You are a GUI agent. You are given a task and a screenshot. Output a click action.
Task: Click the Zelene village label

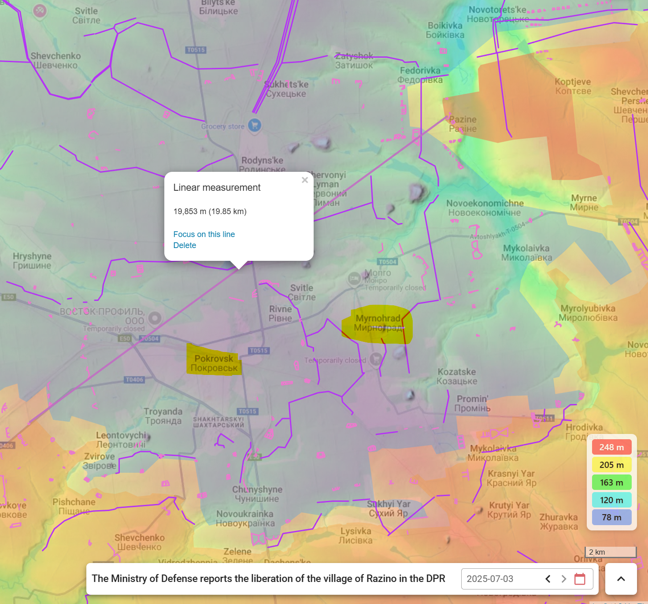237,556
